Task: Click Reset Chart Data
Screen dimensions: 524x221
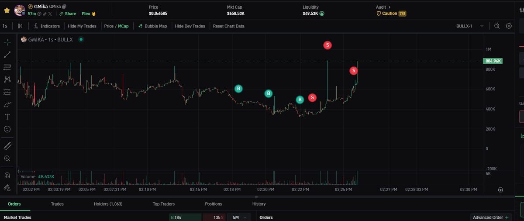Action: 228,26
